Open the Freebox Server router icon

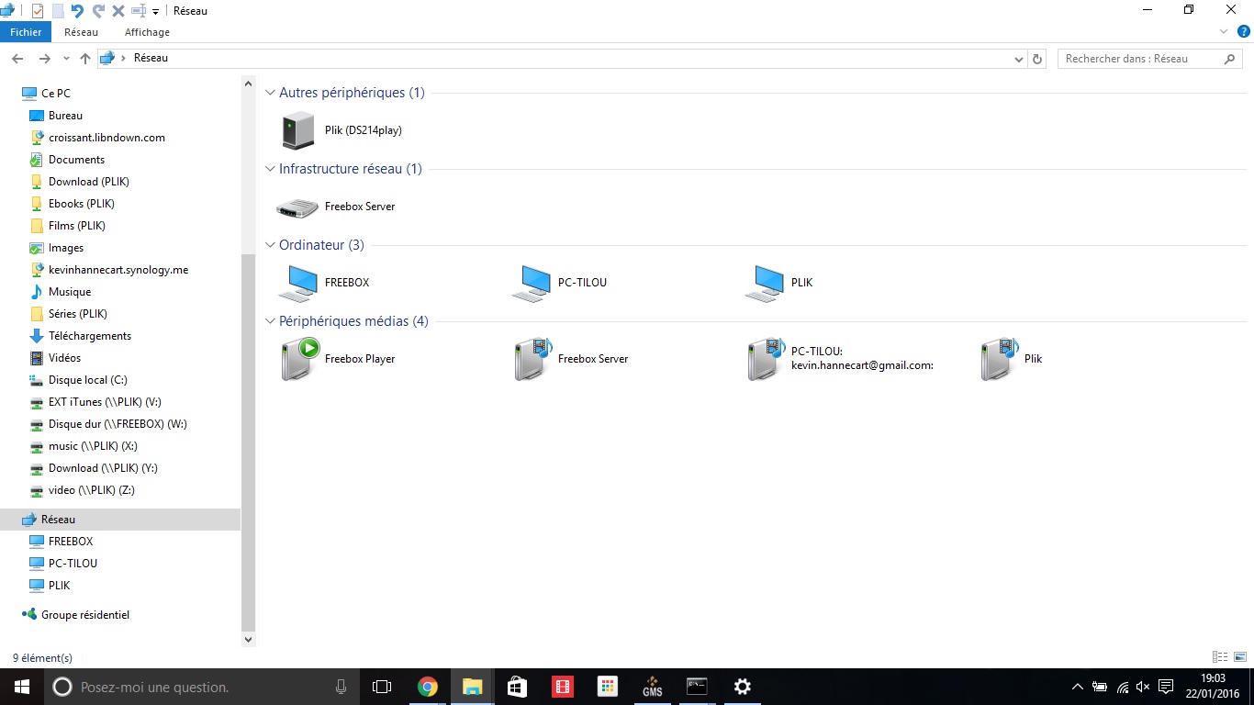[x=297, y=207]
